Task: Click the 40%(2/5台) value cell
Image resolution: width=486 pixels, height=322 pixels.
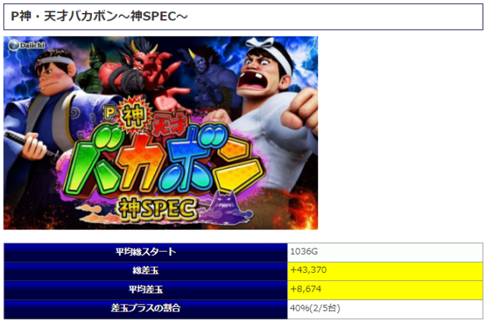Action: [384, 308]
